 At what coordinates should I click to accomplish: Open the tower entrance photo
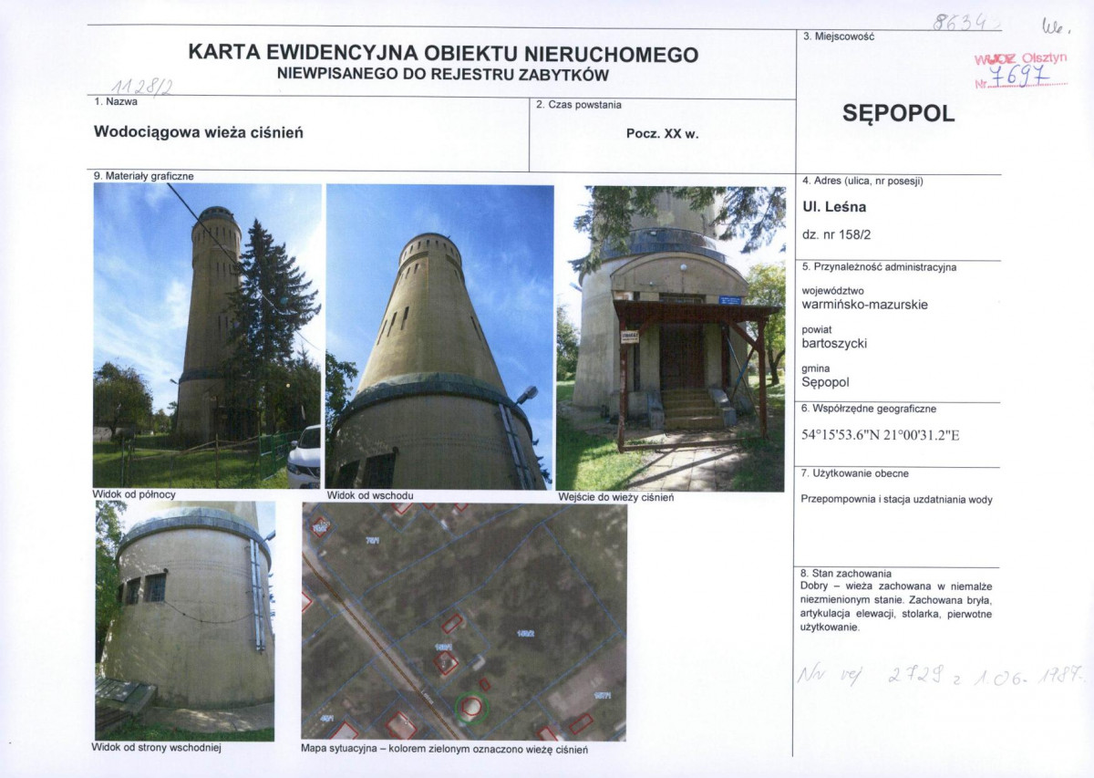(x=671, y=338)
